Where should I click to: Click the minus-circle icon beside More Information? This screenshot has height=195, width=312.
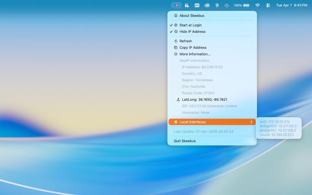[x=176, y=54]
